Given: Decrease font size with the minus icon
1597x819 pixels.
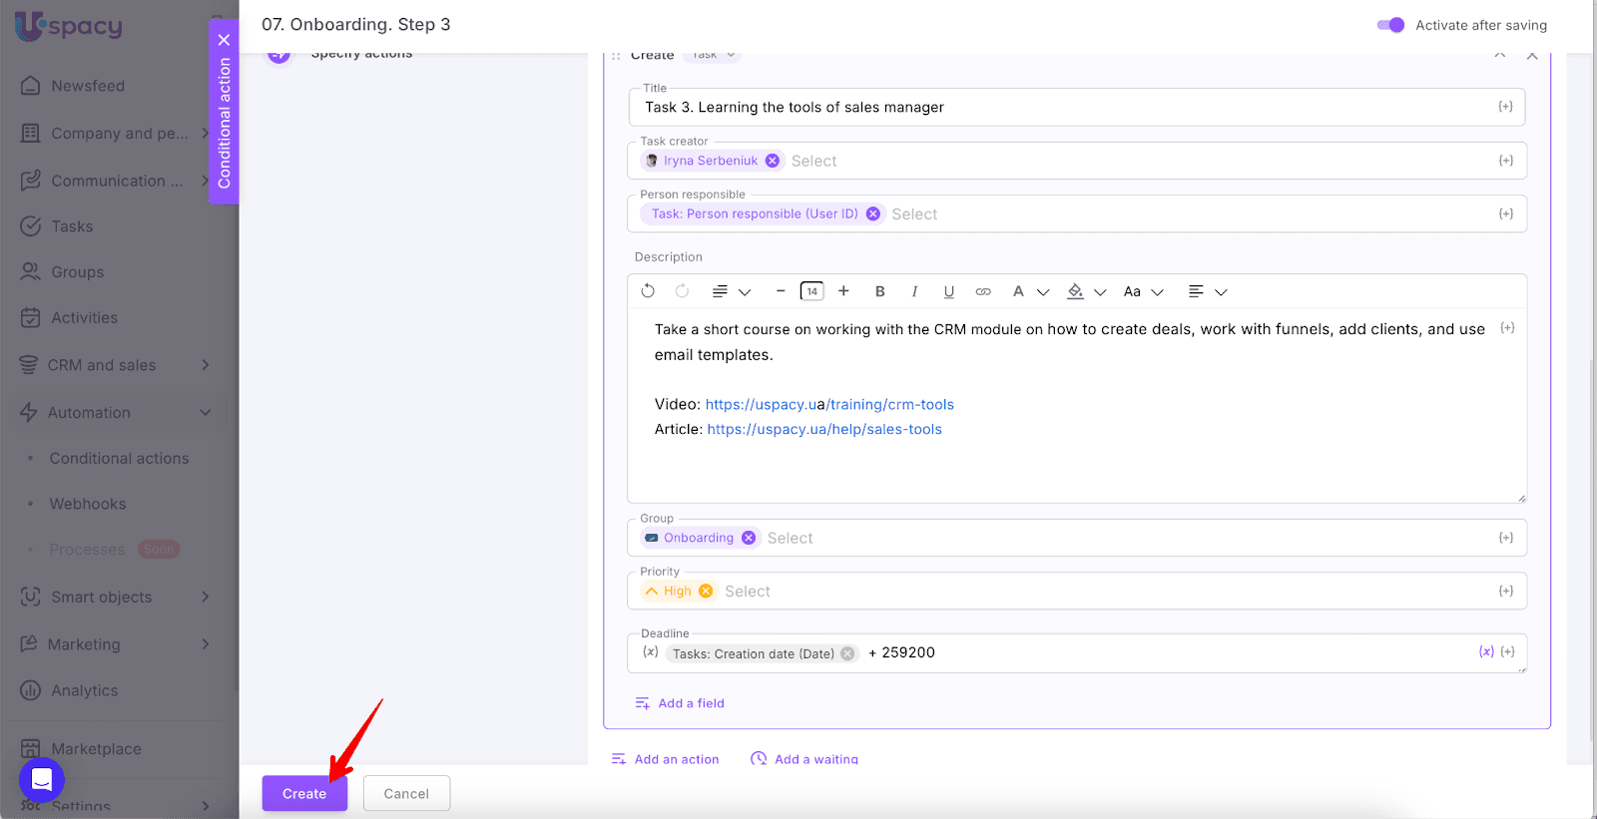Looking at the screenshot, I should [781, 291].
